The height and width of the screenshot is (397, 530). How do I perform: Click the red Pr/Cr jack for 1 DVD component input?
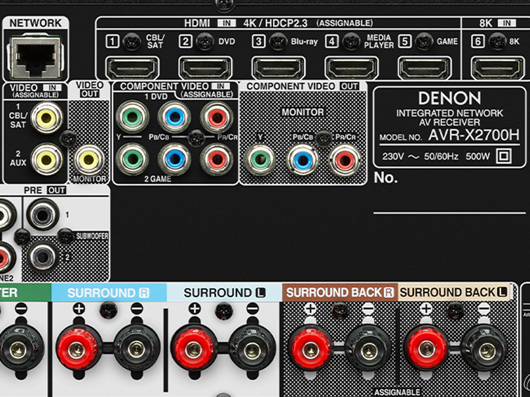tap(217, 117)
